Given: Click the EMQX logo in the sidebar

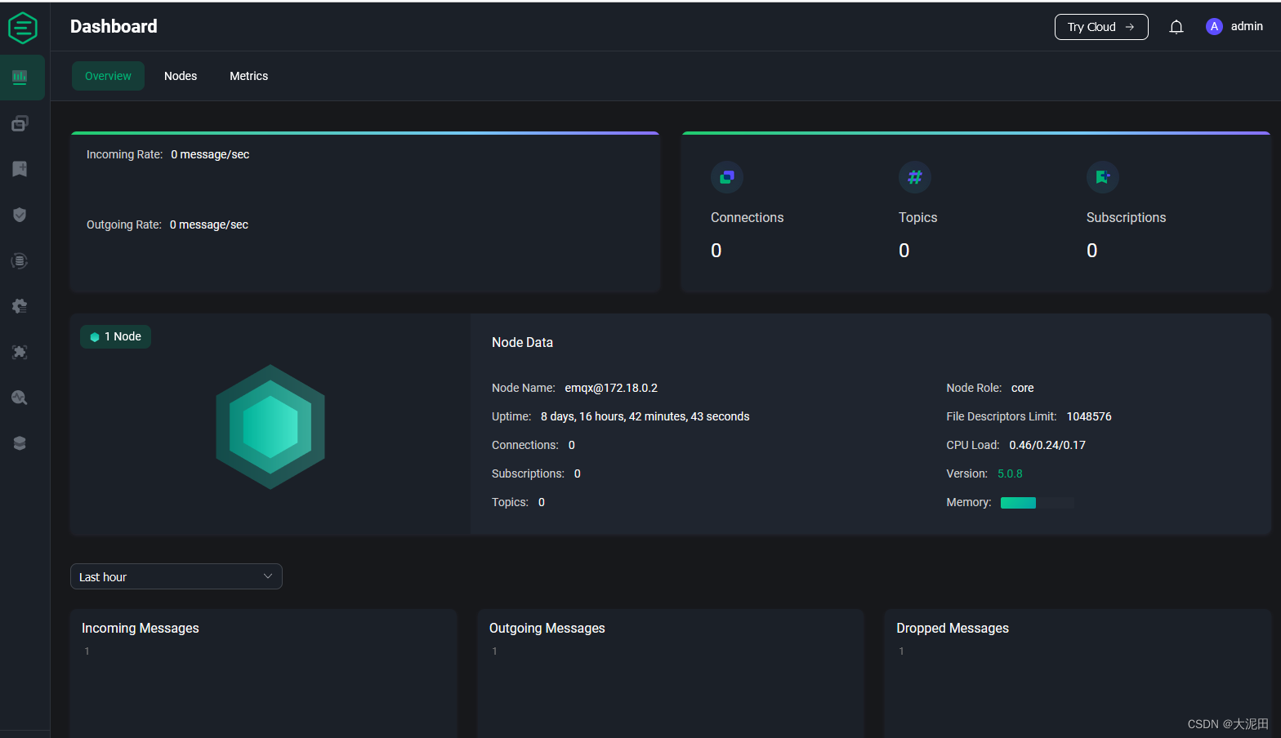Looking at the screenshot, I should (23, 28).
